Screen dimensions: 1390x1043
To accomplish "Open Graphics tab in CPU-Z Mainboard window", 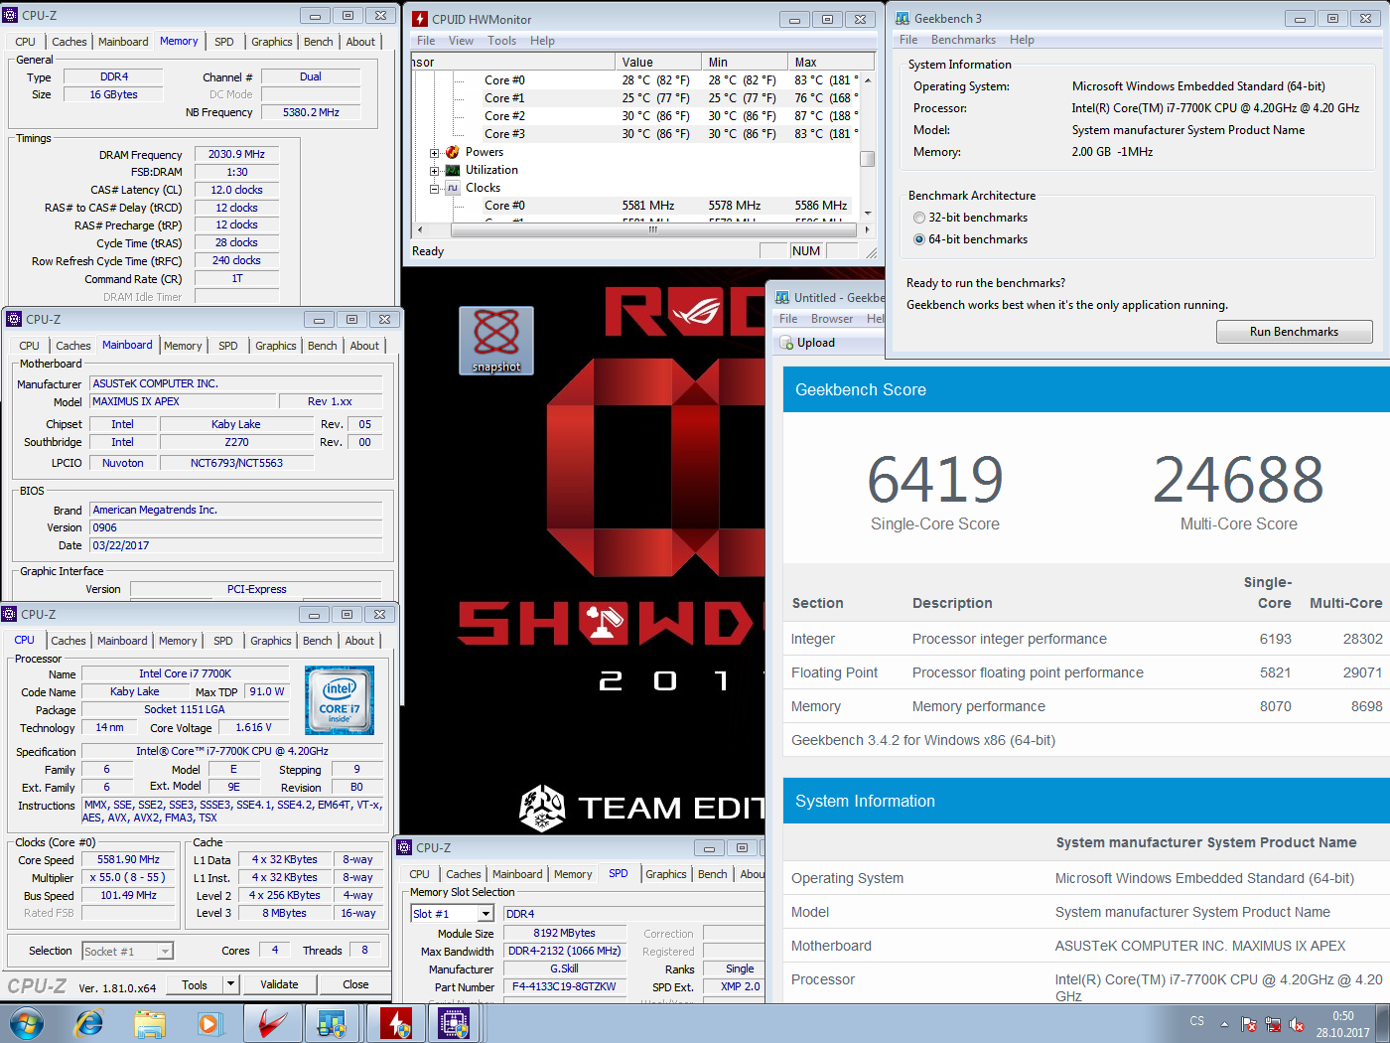I will [x=276, y=346].
